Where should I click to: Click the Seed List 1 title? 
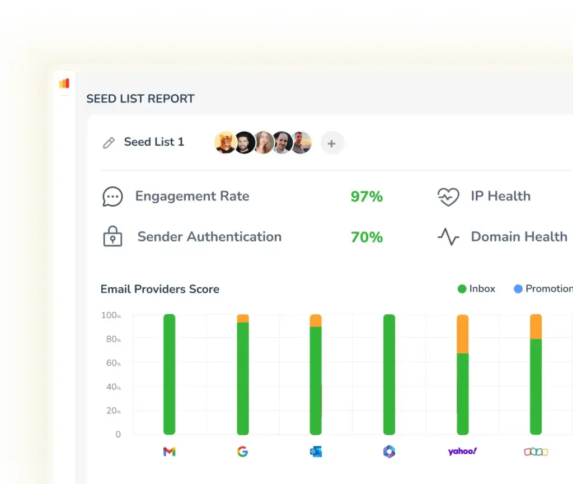pyautogui.click(x=154, y=142)
